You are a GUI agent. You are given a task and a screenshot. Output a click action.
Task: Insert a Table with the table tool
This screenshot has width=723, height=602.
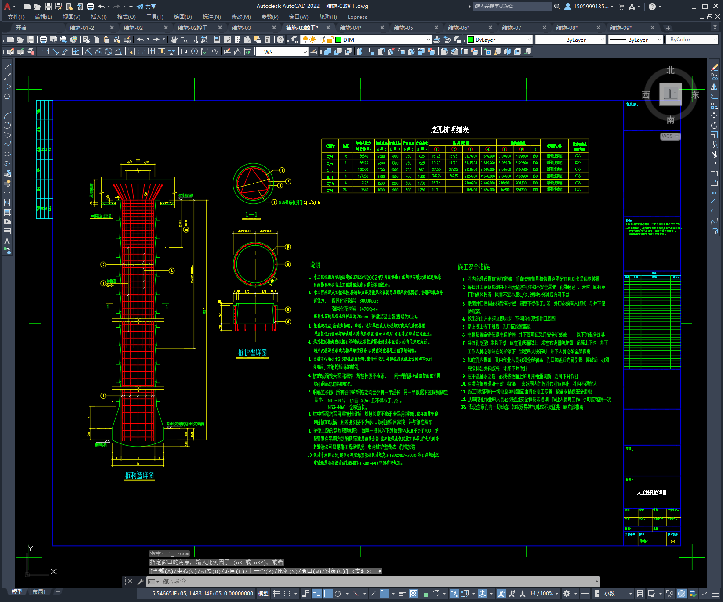coord(7,231)
